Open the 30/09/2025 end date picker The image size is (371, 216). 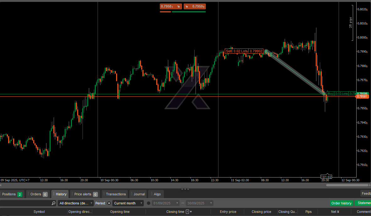coord(199,203)
